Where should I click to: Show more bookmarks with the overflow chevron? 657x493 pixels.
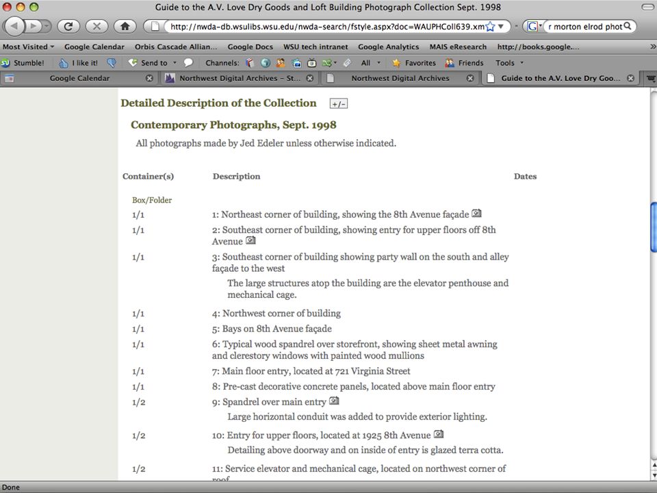click(x=652, y=47)
